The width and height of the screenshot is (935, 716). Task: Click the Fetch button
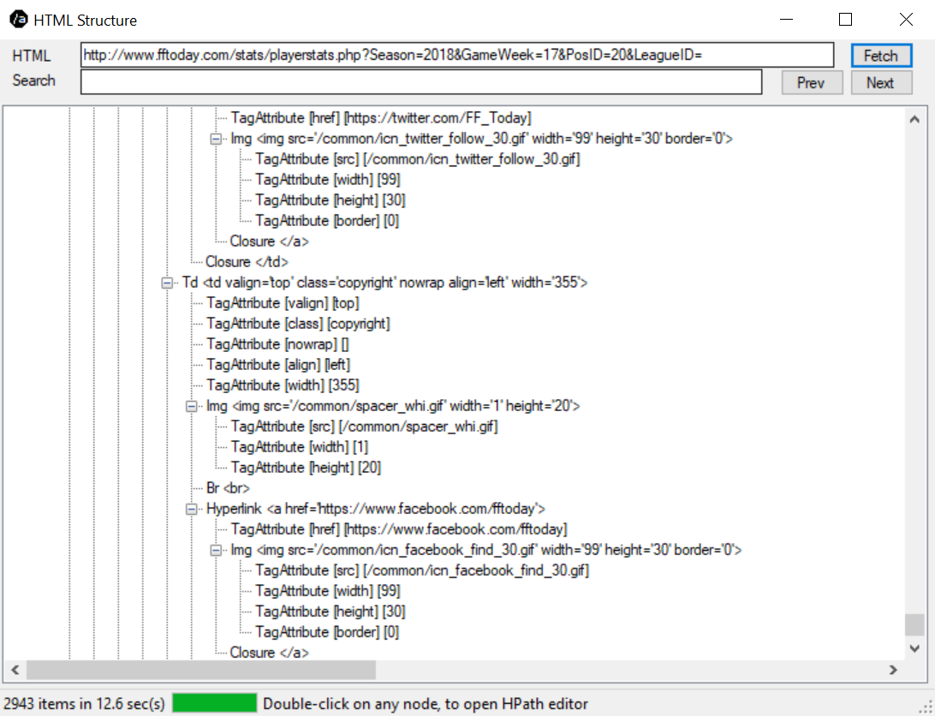click(881, 56)
